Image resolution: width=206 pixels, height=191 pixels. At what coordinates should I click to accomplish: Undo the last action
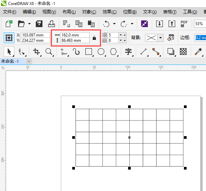pyautogui.click(x=106, y=24)
